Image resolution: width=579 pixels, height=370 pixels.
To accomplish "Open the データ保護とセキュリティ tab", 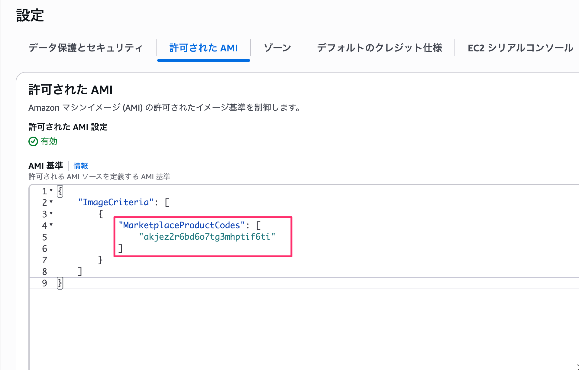I will coord(86,48).
